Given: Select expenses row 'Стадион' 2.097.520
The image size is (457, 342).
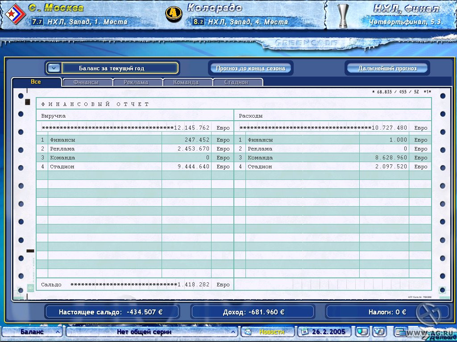Looking at the screenshot, I should pos(333,167).
